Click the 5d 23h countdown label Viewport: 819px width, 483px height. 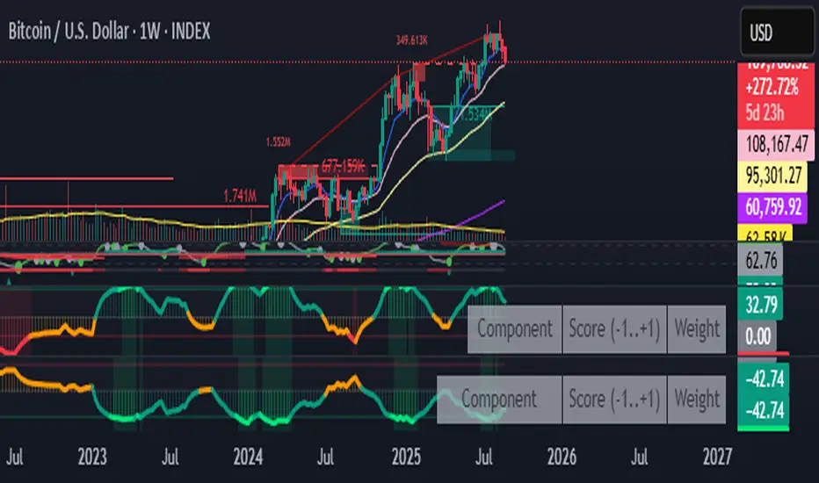pyautogui.click(x=765, y=112)
